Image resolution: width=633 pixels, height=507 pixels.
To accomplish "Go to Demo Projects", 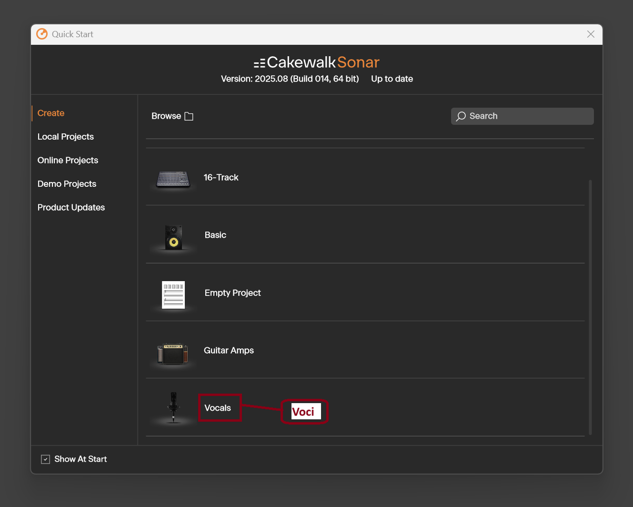I will 67,184.
